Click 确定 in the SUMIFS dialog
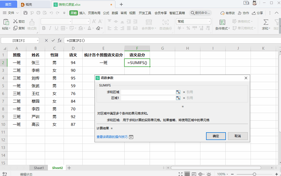 [216, 136]
